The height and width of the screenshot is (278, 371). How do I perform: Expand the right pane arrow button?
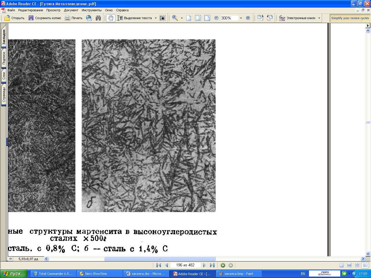click(368, 26)
